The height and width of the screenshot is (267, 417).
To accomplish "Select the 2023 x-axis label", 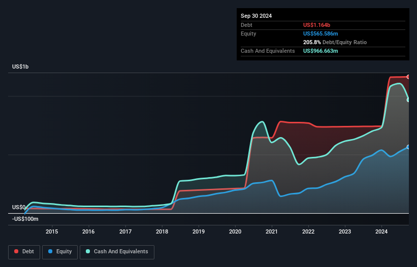I will [345, 231].
